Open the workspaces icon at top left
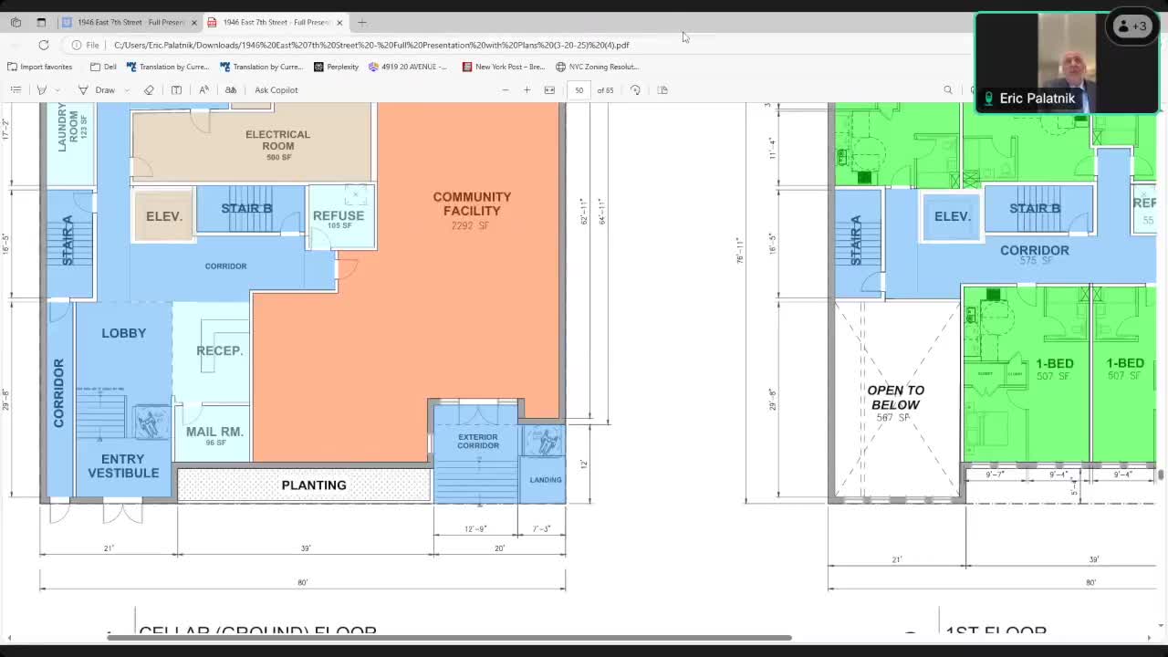 [x=16, y=22]
